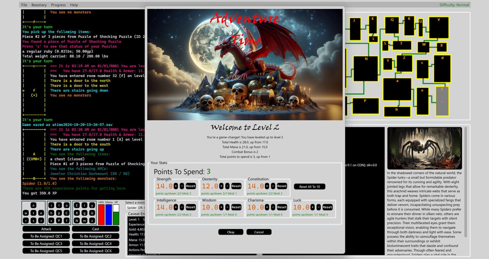Decrease Dexterity with its minus button
Viewport: 489px width, 259px height.
click(227, 186)
